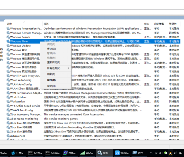The height and width of the screenshot is (157, 184).
Task: Select the WMI Performance Adapter service
Action: [x=26, y=93]
